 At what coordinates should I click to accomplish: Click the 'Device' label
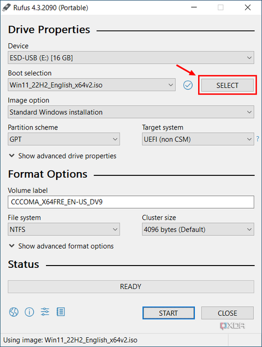(18, 46)
